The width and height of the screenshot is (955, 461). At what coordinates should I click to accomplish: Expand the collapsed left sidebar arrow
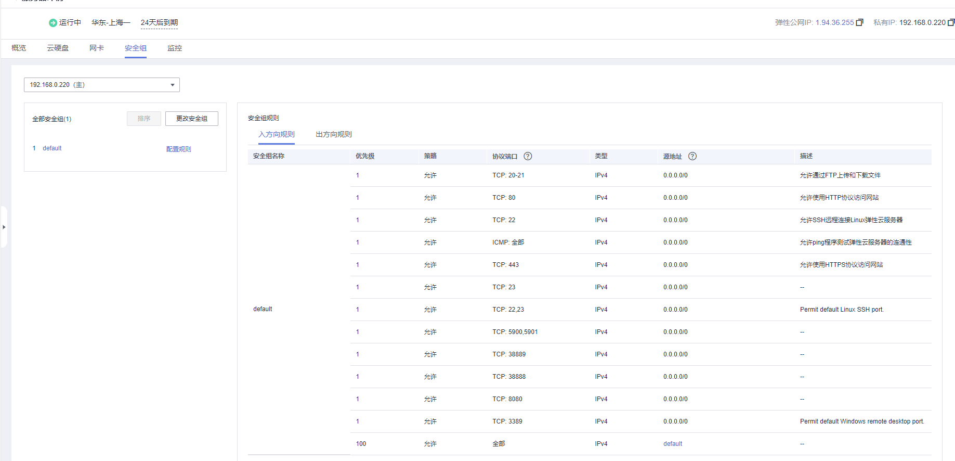[4, 227]
